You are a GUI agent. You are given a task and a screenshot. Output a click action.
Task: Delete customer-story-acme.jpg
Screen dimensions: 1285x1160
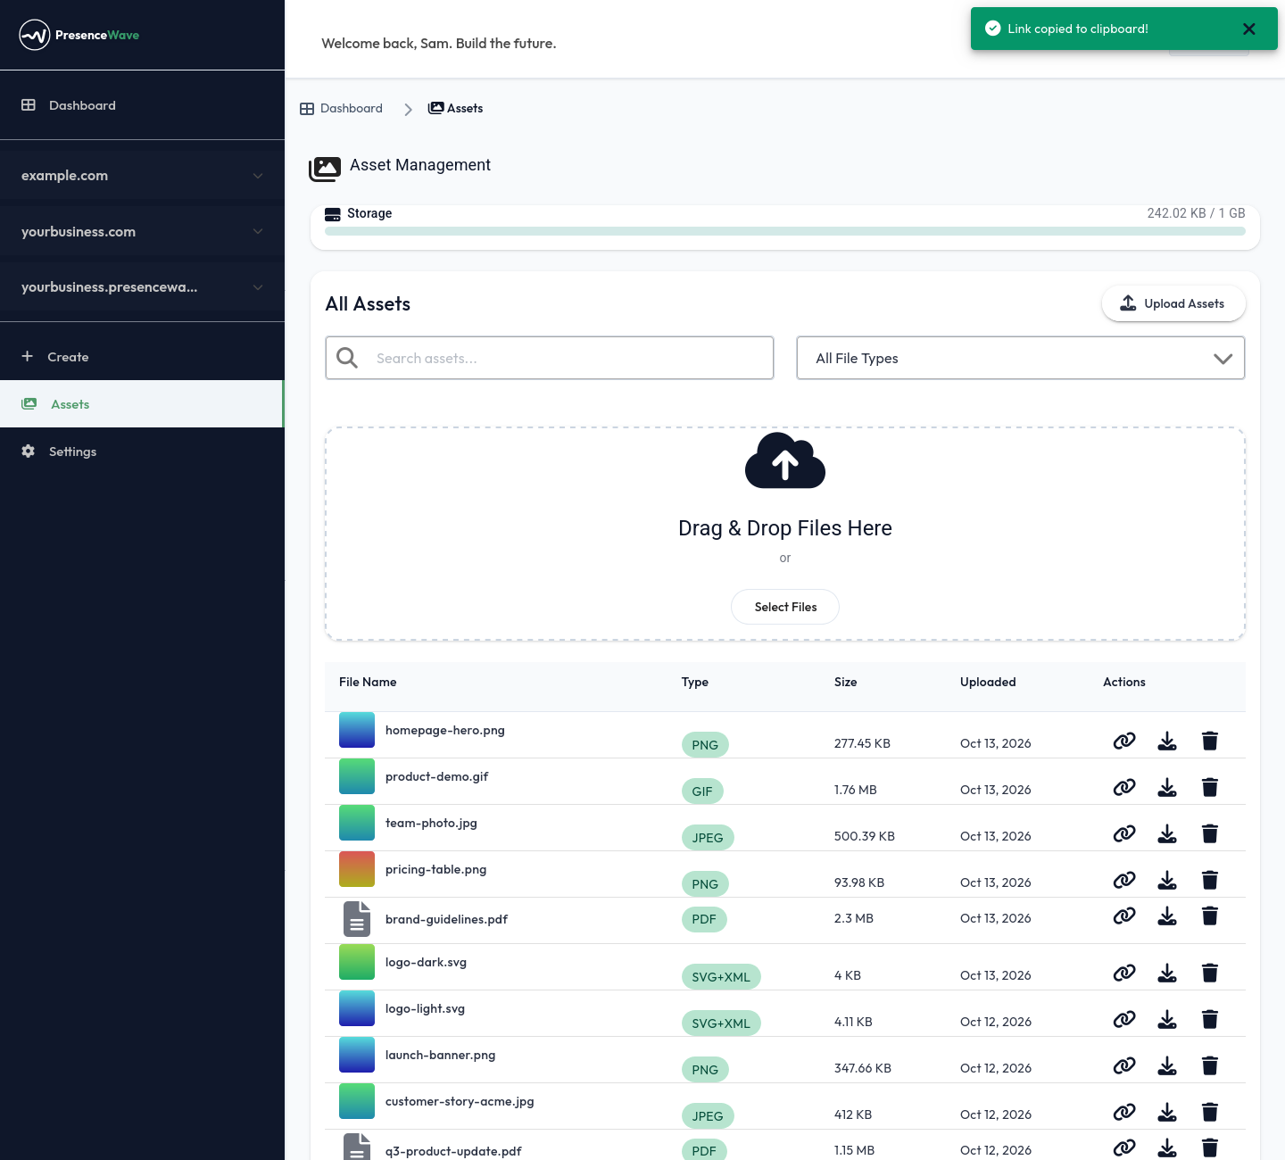point(1210,1112)
